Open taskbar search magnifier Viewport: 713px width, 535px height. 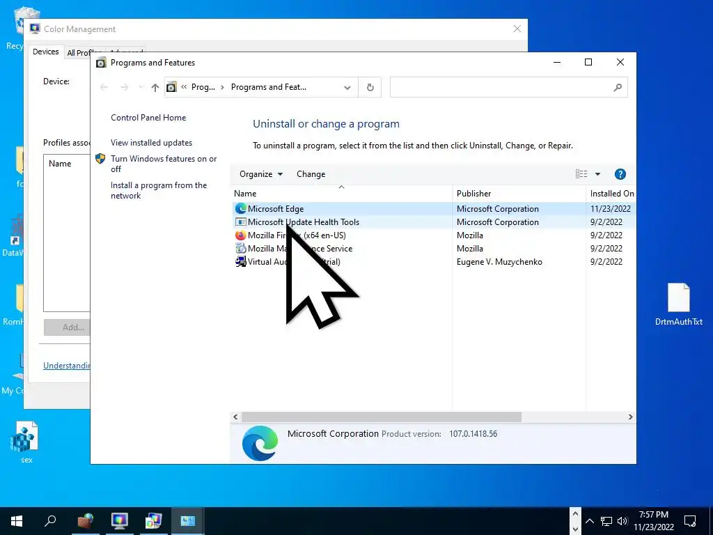50,521
